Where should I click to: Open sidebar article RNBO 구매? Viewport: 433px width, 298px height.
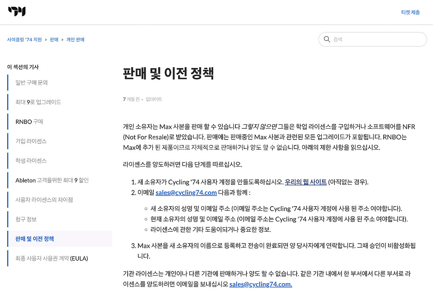[x=29, y=122]
